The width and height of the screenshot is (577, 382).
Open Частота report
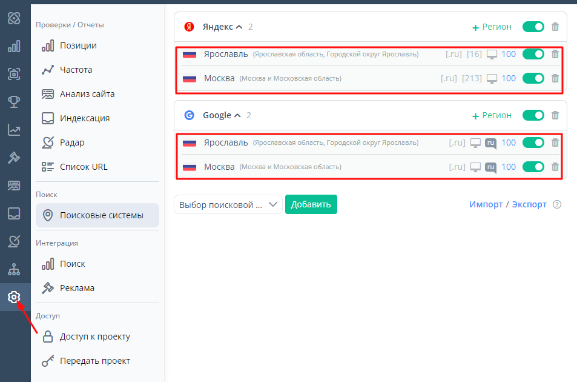coord(76,70)
